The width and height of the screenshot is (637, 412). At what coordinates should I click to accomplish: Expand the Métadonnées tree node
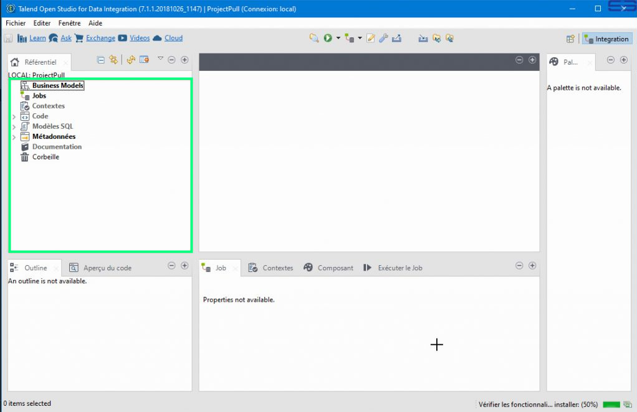[x=14, y=137]
